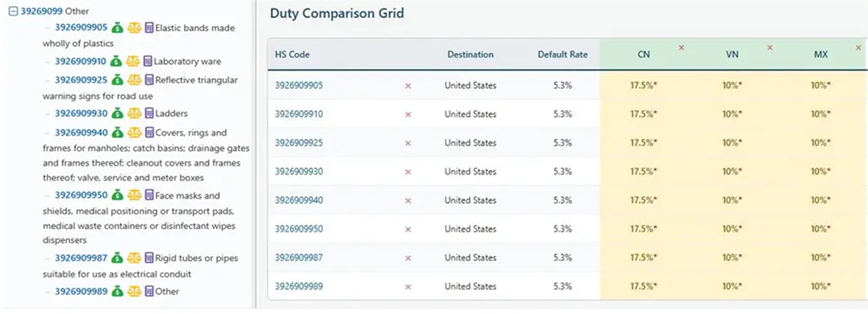Viewport: 868px width, 314px height.
Task: Open tree code 3926909950 Face masks
Action: (x=82, y=195)
